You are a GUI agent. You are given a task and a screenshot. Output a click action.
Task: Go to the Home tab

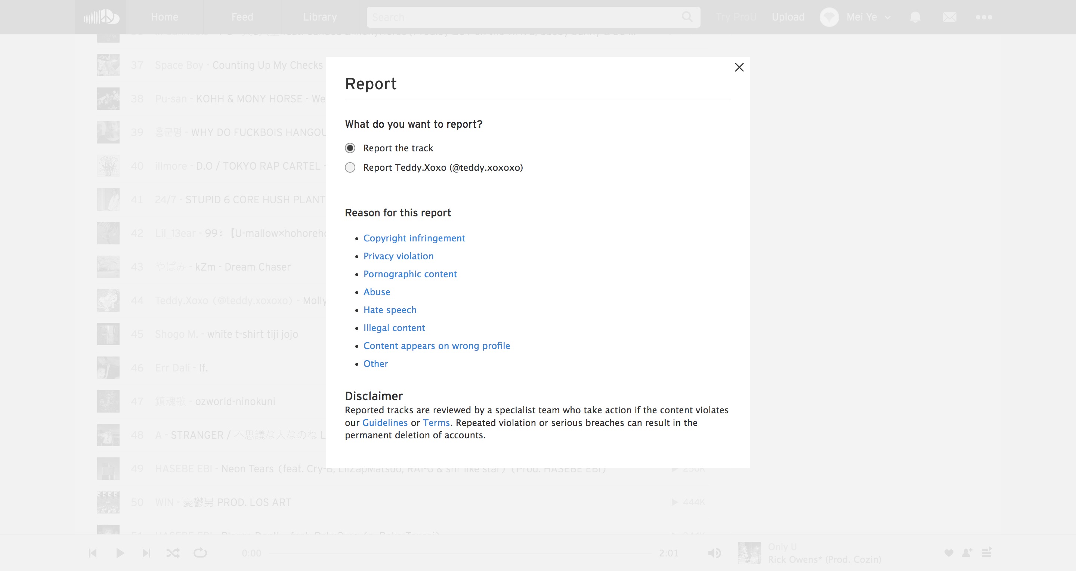pyautogui.click(x=164, y=17)
